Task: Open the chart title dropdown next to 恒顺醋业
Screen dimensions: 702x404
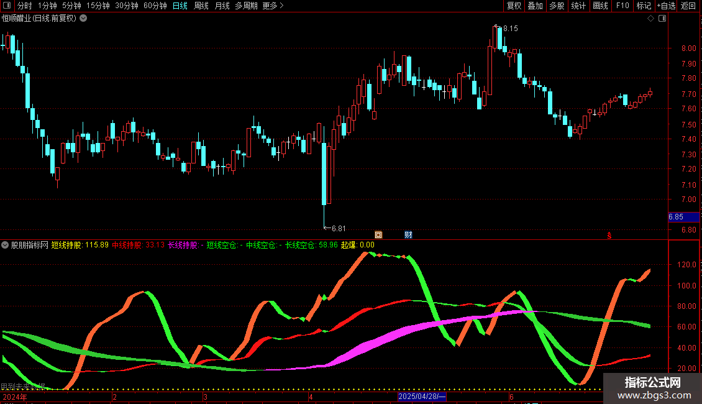Action: coord(83,19)
